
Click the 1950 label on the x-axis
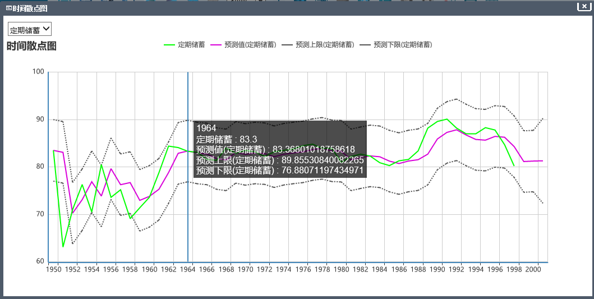53,269
